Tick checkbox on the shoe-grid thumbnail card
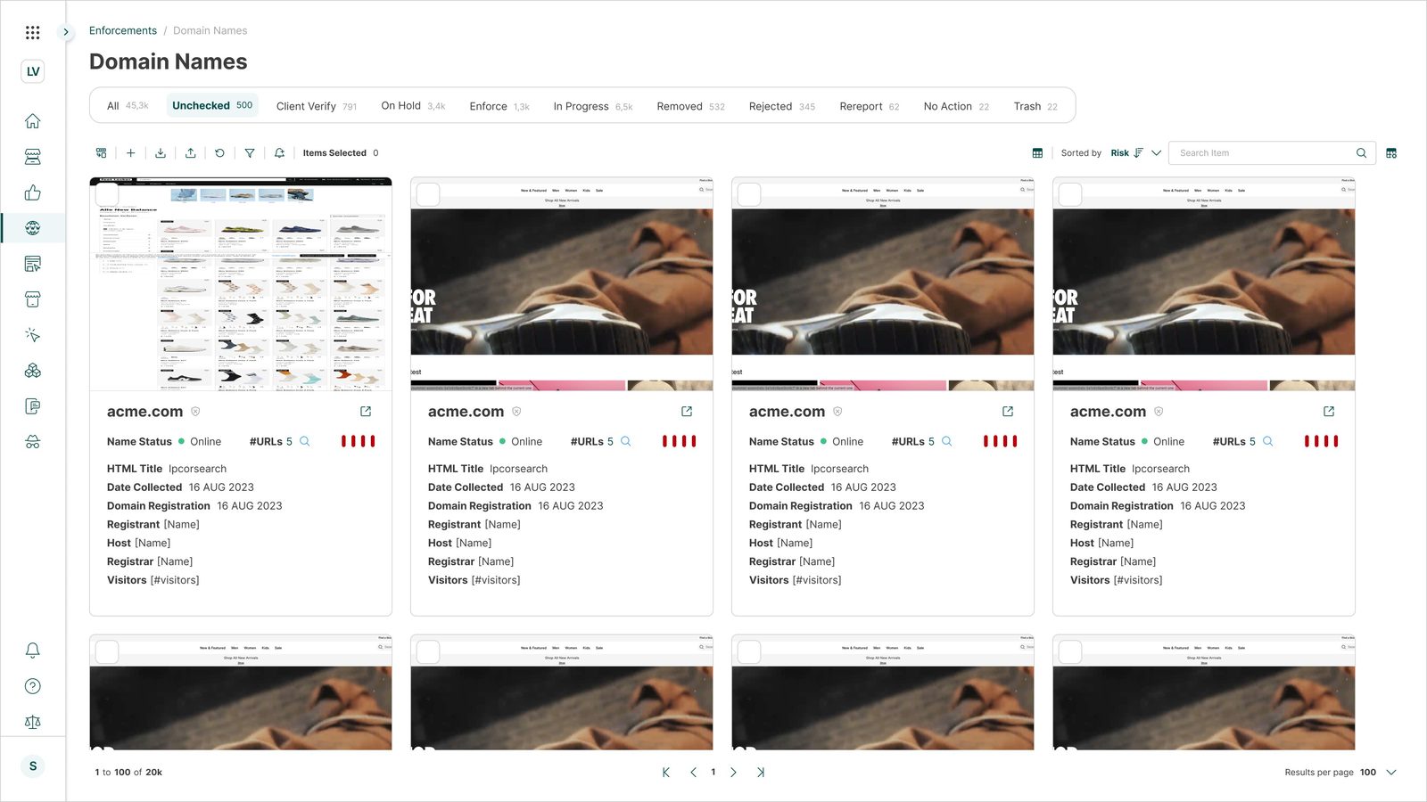The height and width of the screenshot is (802, 1427). [107, 194]
